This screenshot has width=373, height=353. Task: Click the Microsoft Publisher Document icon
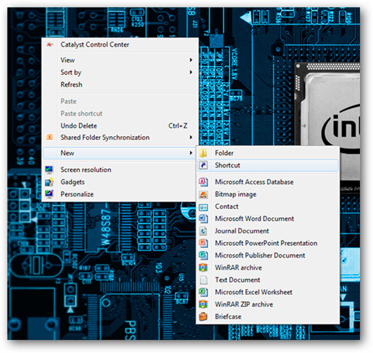(x=204, y=256)
